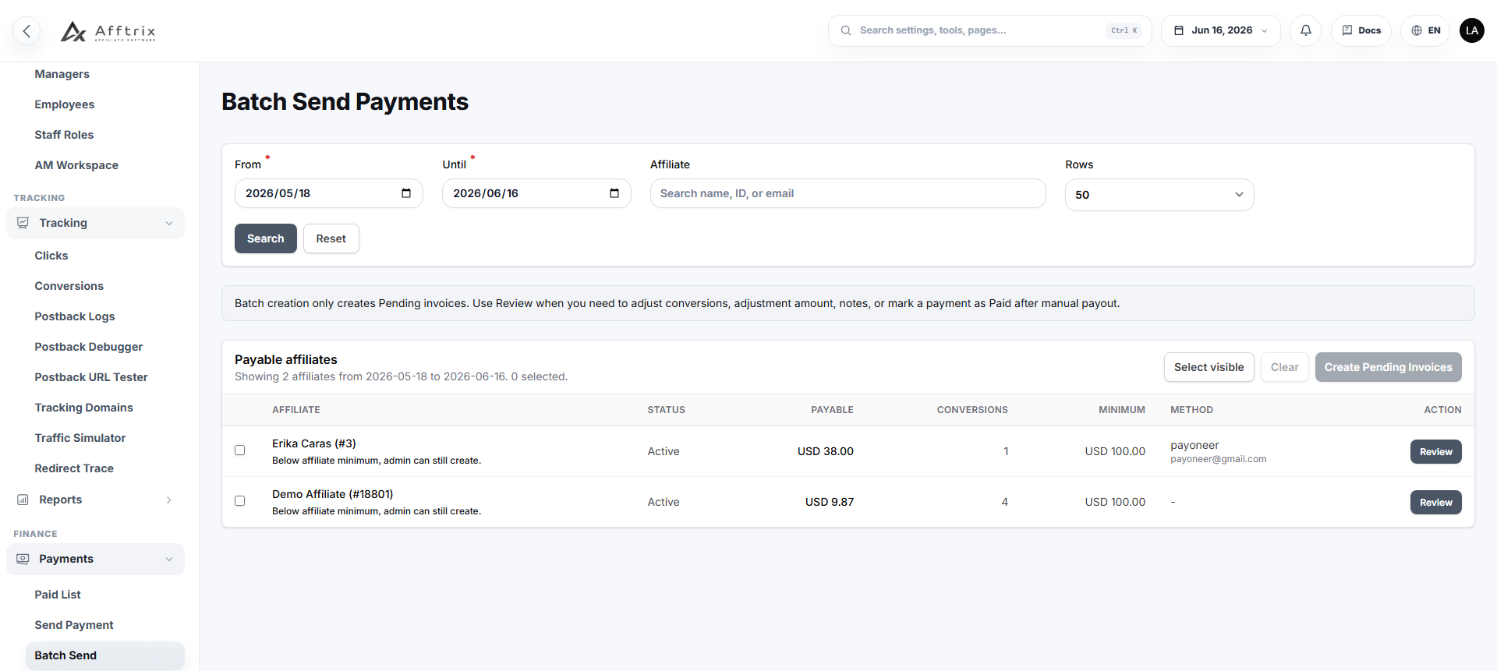Click the Payments sidebar icon
The width and height of the screenshot is (1497, 671).
[23, 559]
